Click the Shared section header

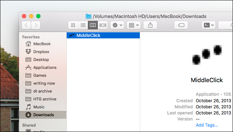tap(29, 125)
